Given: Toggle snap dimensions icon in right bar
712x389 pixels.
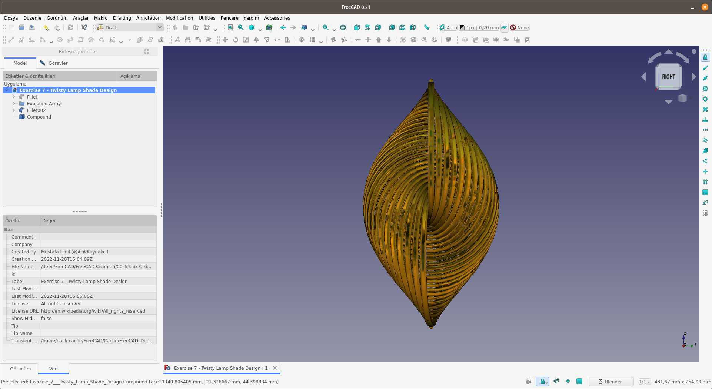Looking at the screenshot, I should coord(705,203).
